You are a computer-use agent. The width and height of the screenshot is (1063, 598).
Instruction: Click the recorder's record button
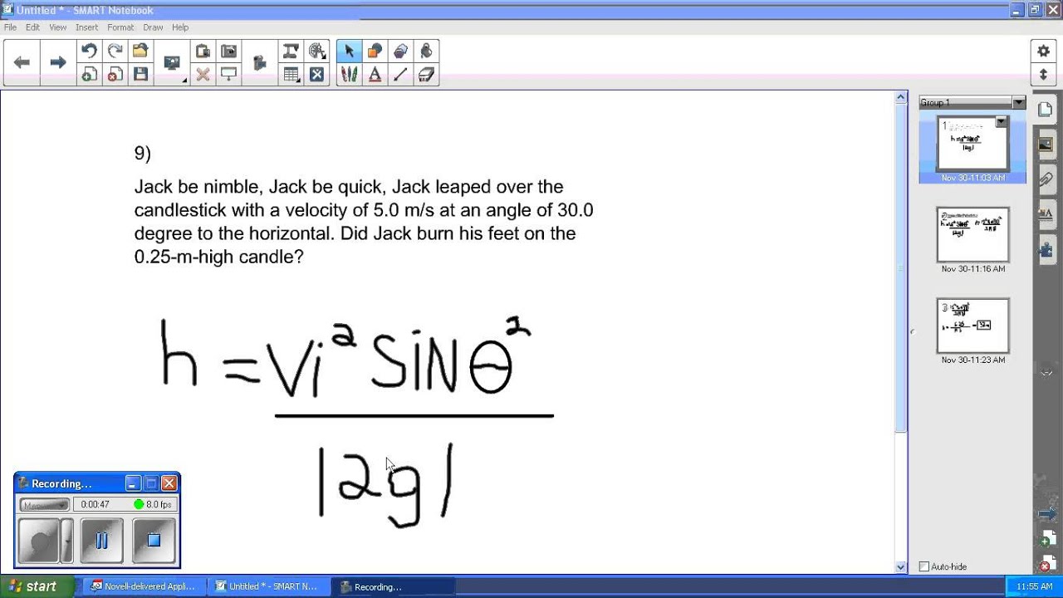tap(39, 541)
